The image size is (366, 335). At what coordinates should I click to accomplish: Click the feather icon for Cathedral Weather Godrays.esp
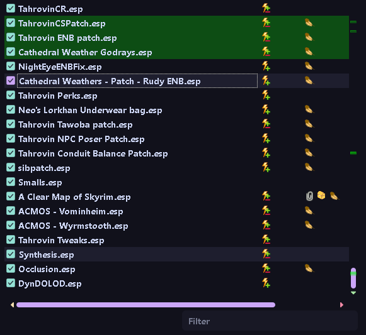[x=309, y=52]
